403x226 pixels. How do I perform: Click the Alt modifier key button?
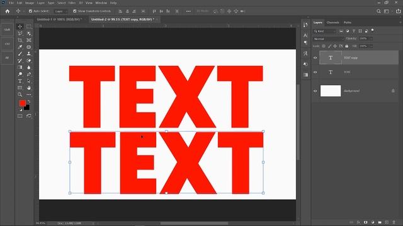coord(7,58)
